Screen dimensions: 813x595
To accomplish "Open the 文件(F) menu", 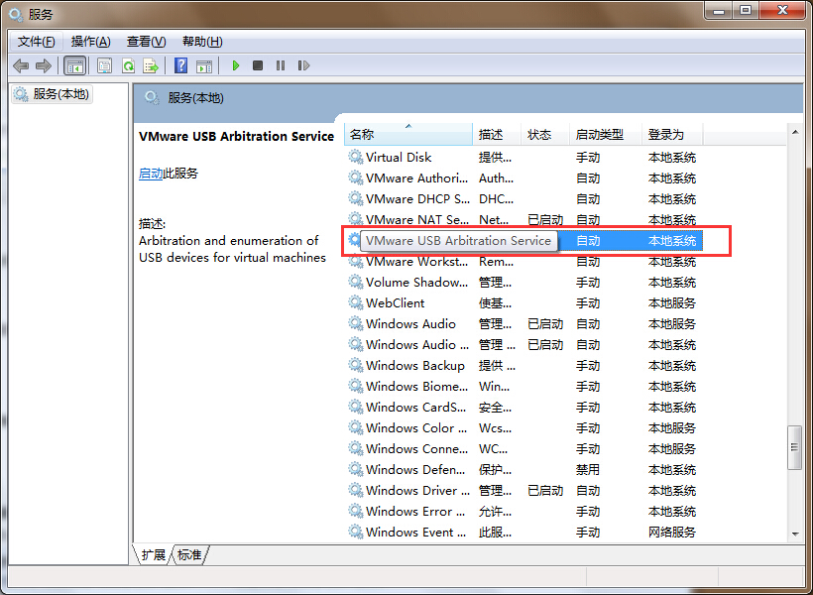I will (x=37, y=41).
